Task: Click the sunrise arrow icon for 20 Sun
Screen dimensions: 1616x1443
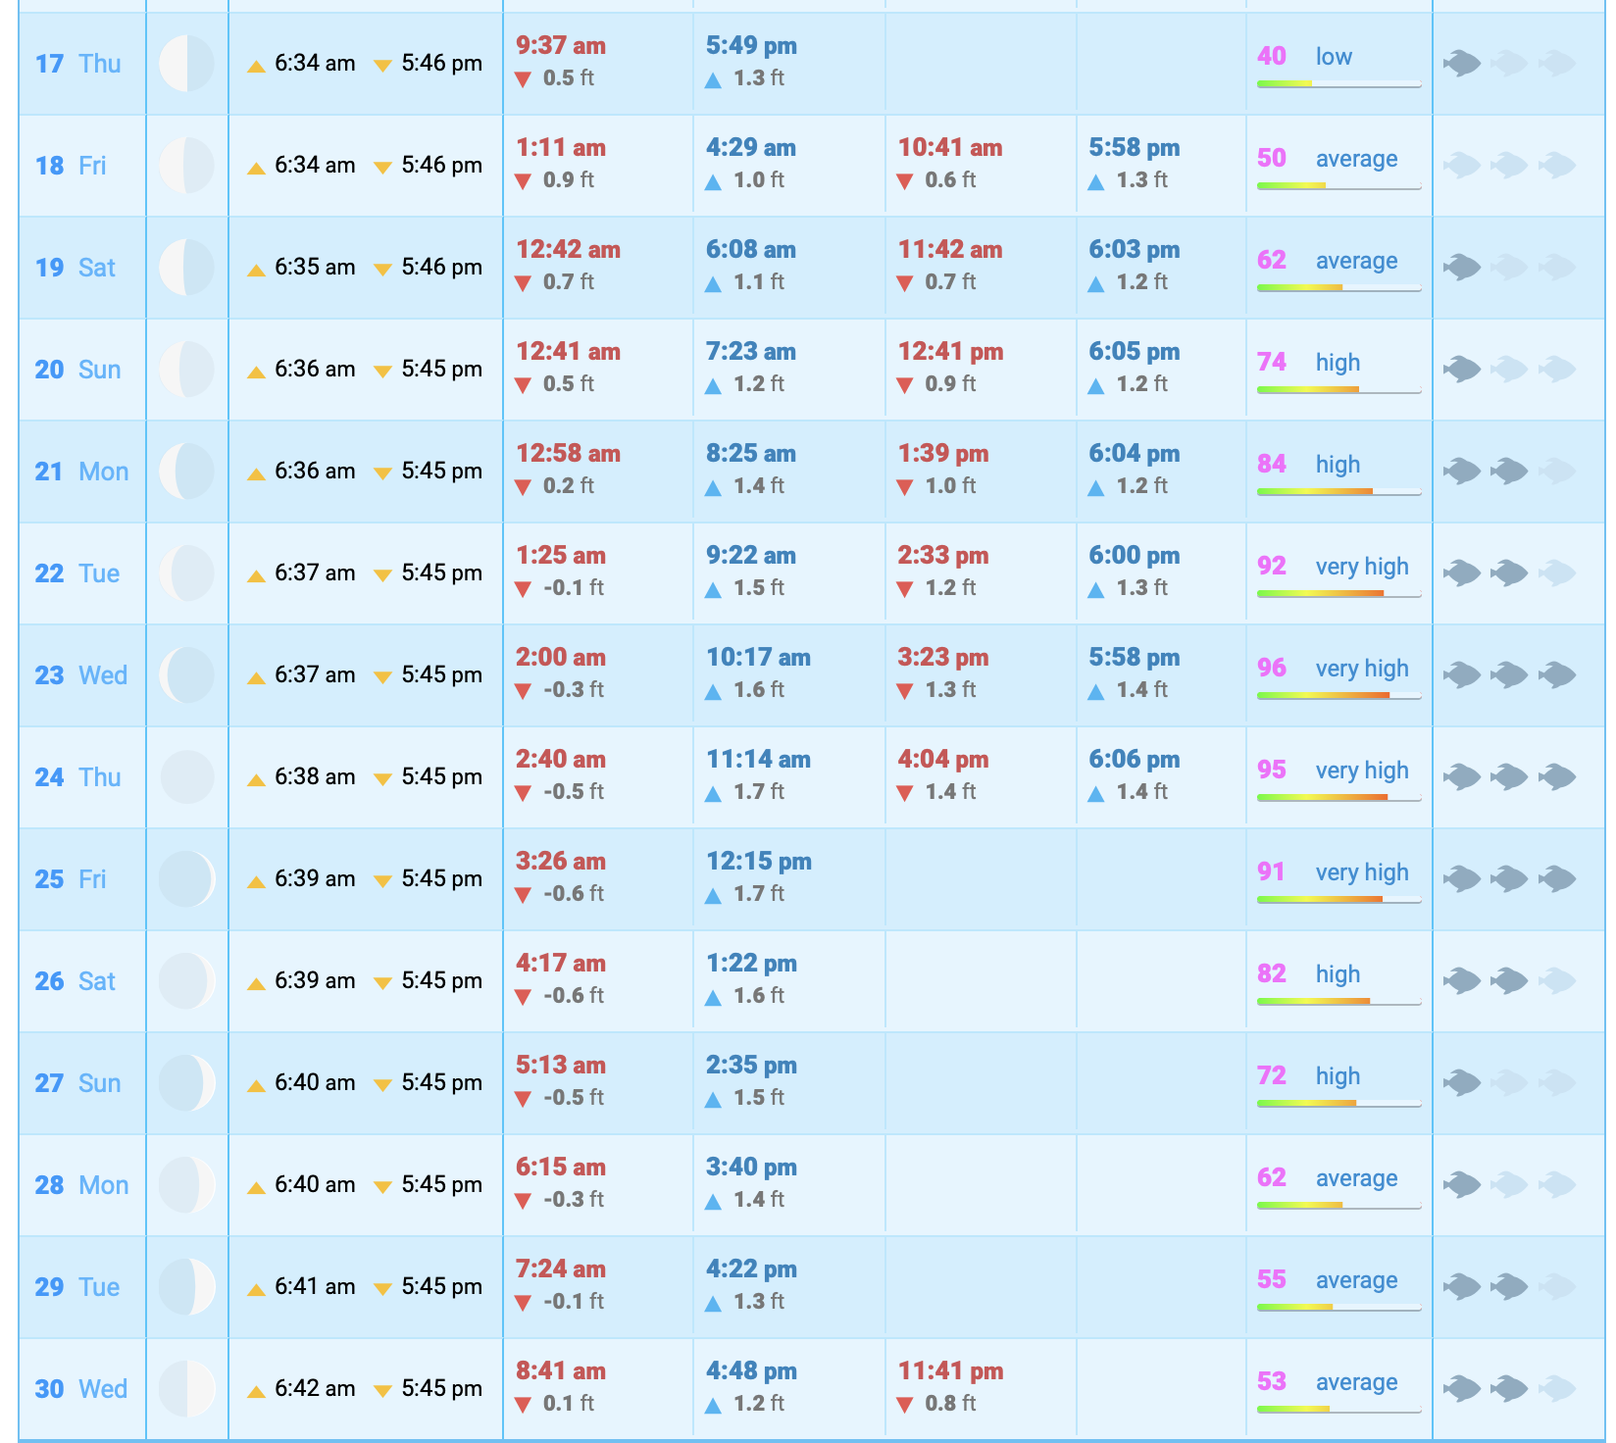Action: click(256, 372)
